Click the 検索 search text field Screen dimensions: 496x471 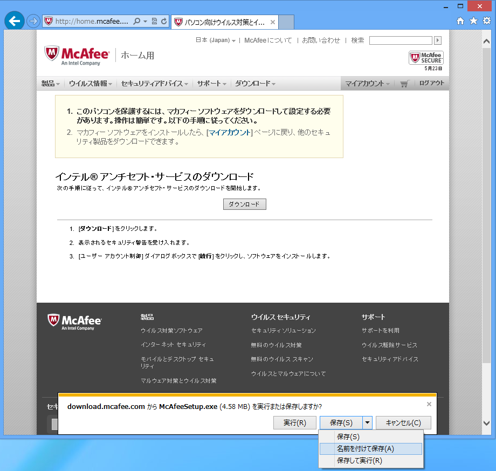click(401, 40)
